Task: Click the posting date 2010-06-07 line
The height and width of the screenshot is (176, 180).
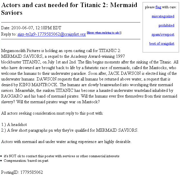Action: (31, 28)
